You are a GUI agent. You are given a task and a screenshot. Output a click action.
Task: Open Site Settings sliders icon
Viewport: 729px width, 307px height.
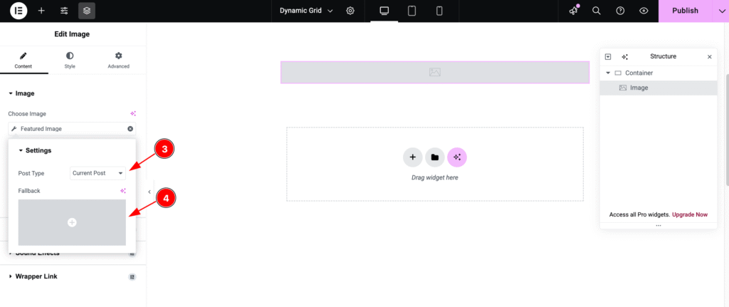(64, 11)
